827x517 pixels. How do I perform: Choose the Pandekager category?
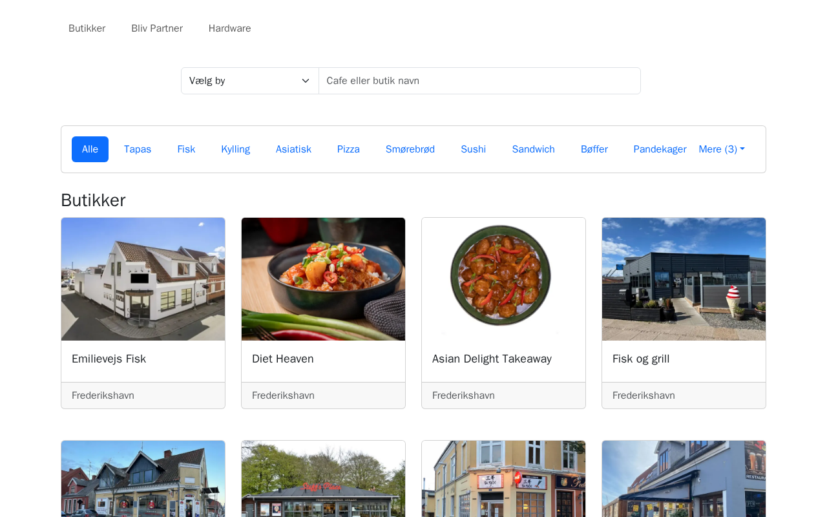click(659, 149)
